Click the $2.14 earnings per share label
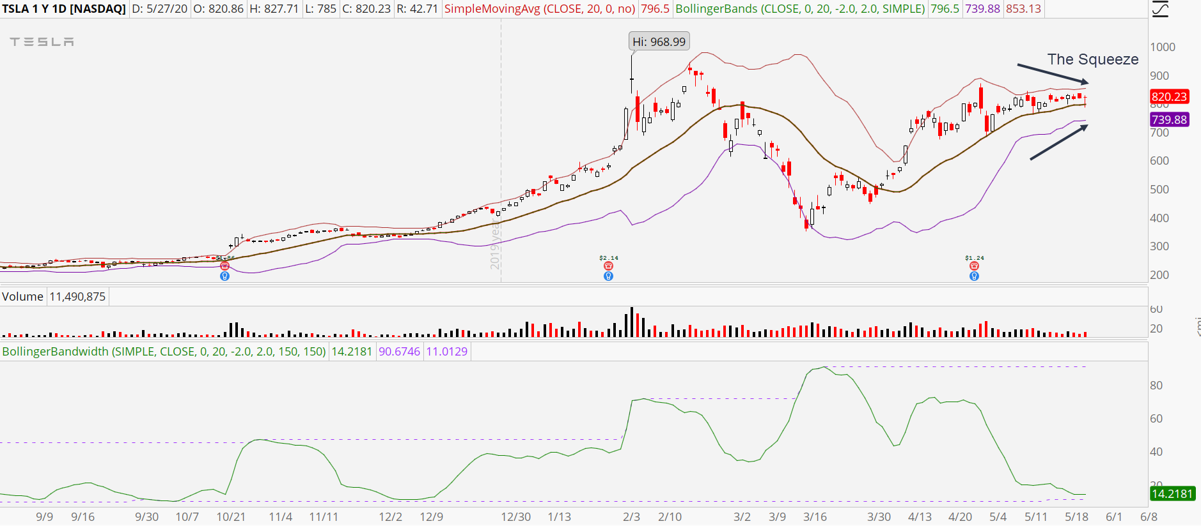 click(x=609, y=258)
